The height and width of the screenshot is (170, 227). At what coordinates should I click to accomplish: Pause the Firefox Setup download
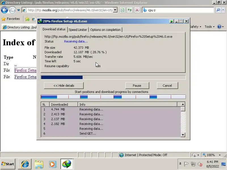137,86
